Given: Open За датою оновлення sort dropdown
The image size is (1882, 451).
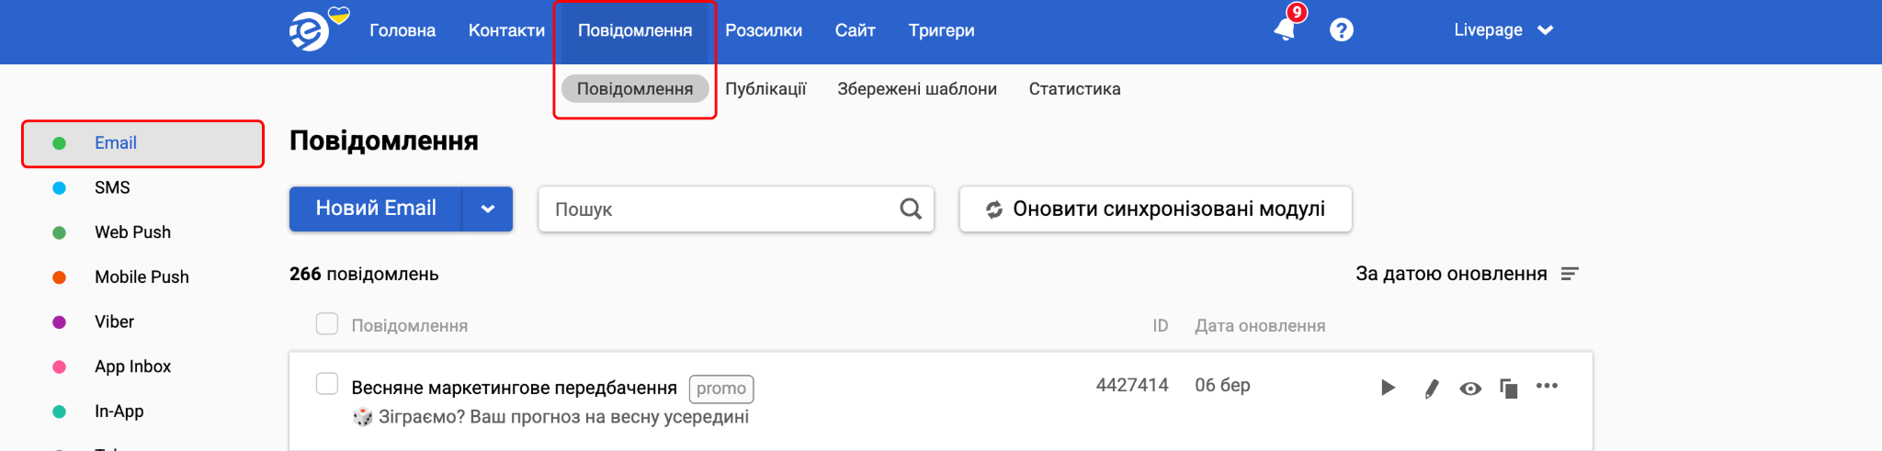Looking at the screenshot, I should tap(1467, 274).
